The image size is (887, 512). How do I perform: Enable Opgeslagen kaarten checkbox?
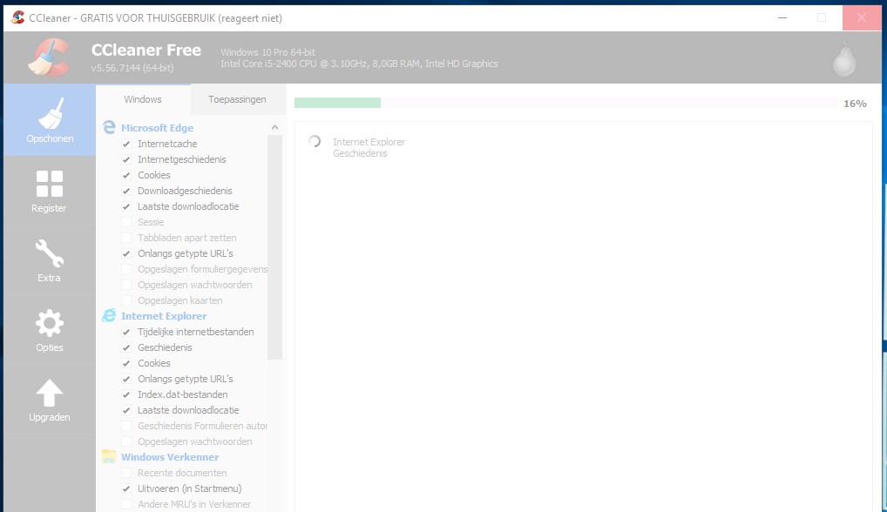point(126,300)
